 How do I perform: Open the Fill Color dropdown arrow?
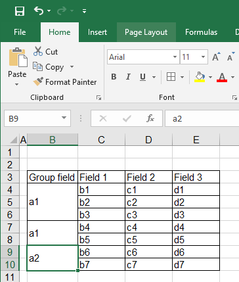coord(210,77)
